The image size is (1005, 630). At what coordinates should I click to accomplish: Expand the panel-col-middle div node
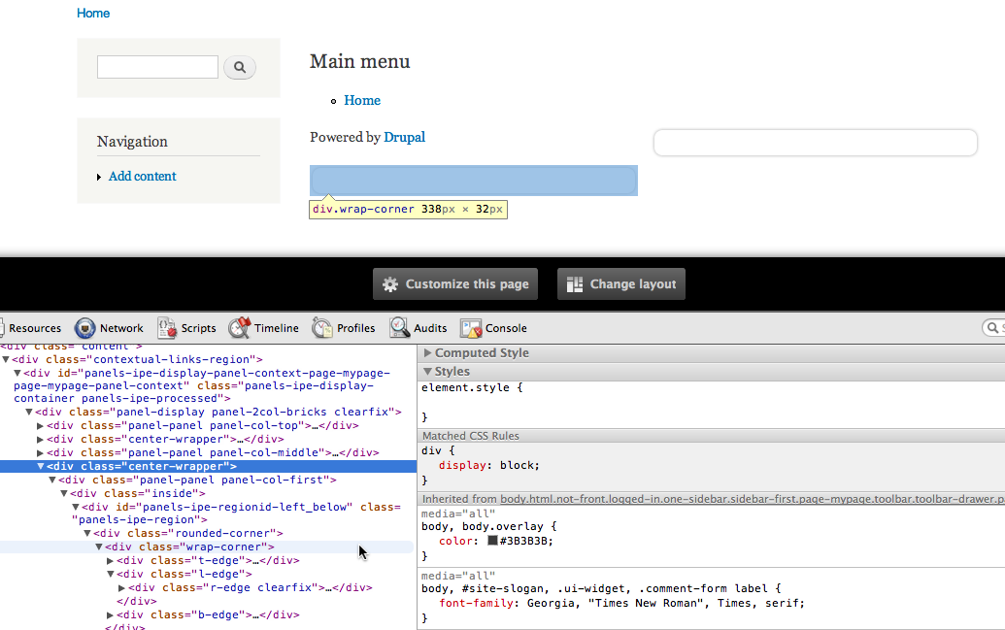point(41,452)
